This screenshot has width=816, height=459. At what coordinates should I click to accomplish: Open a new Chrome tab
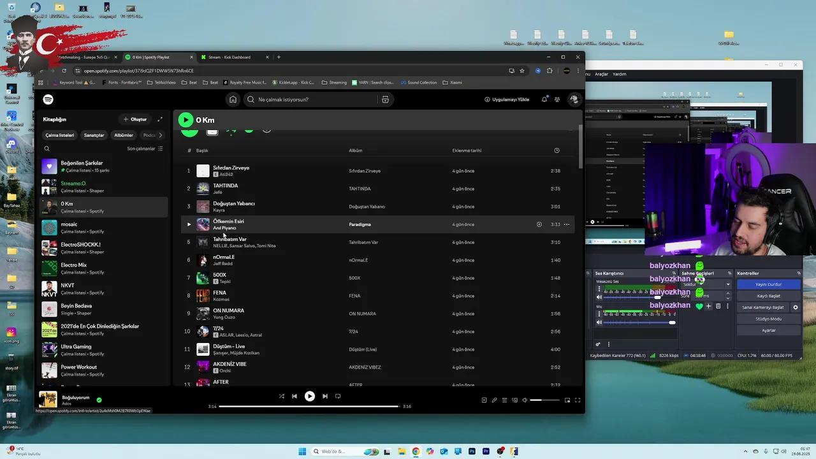[x=279, y=57]
